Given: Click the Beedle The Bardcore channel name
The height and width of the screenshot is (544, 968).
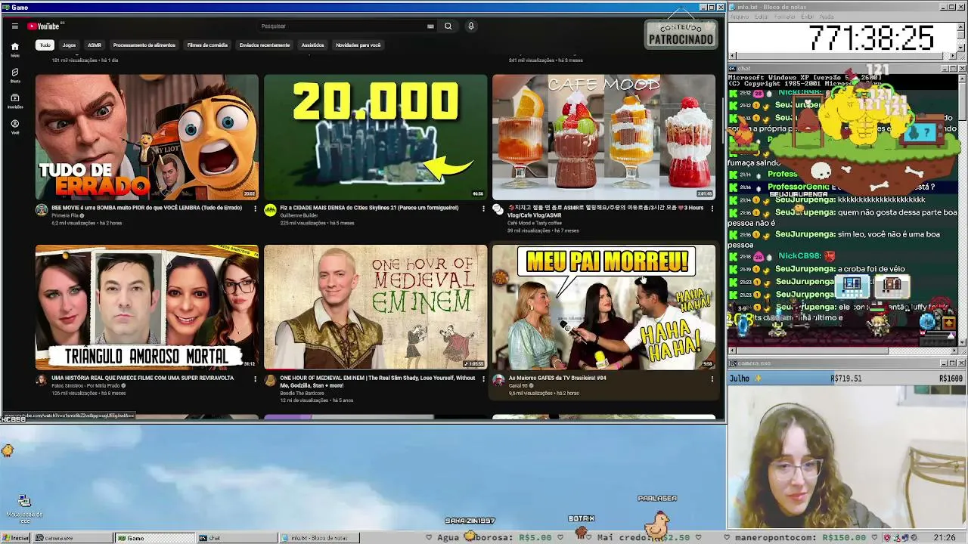Looking at the screenshot, I should pyautogui.click(x=302, y=393).
